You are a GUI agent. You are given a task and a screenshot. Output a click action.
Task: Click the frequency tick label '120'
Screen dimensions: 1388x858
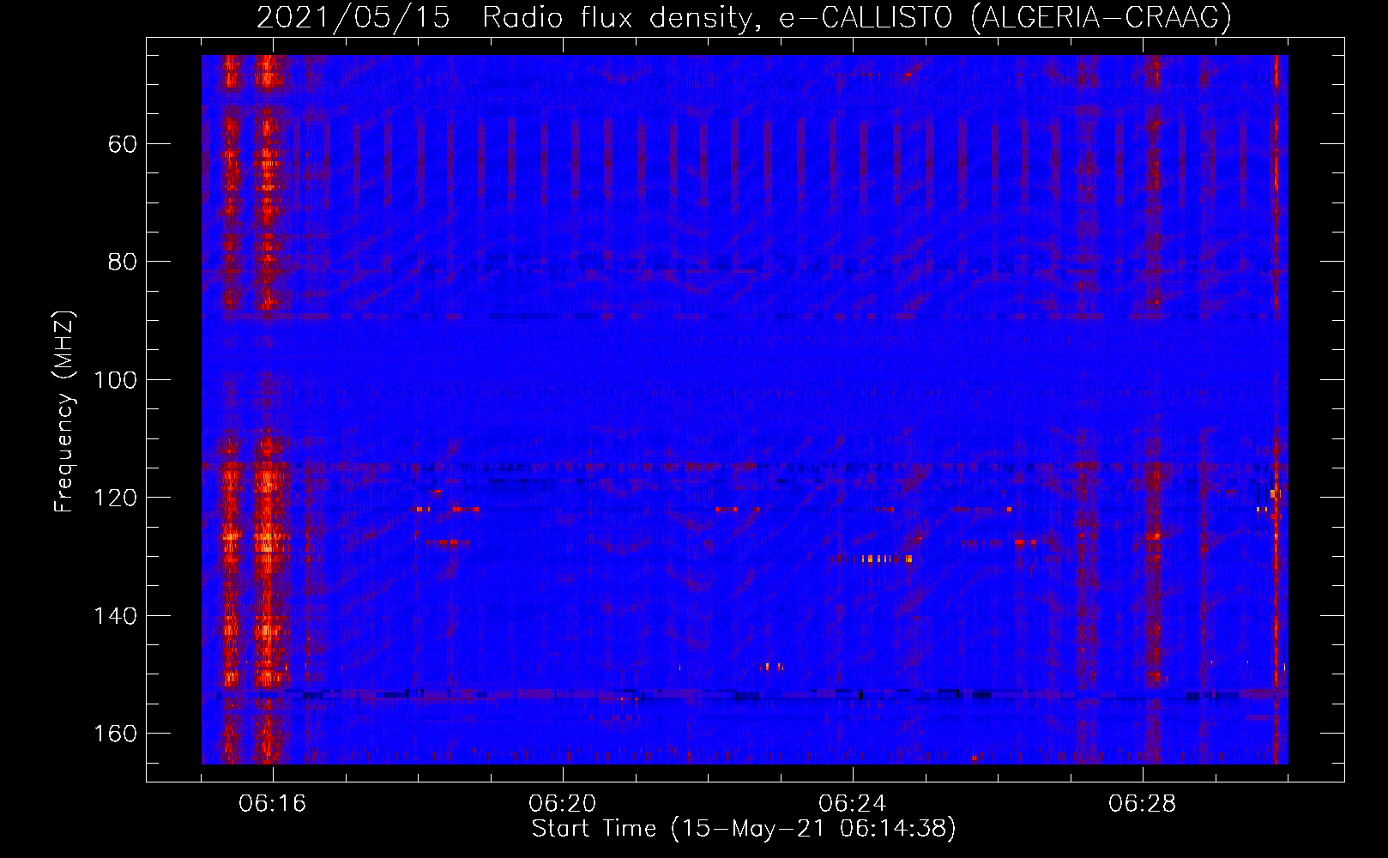115,498
